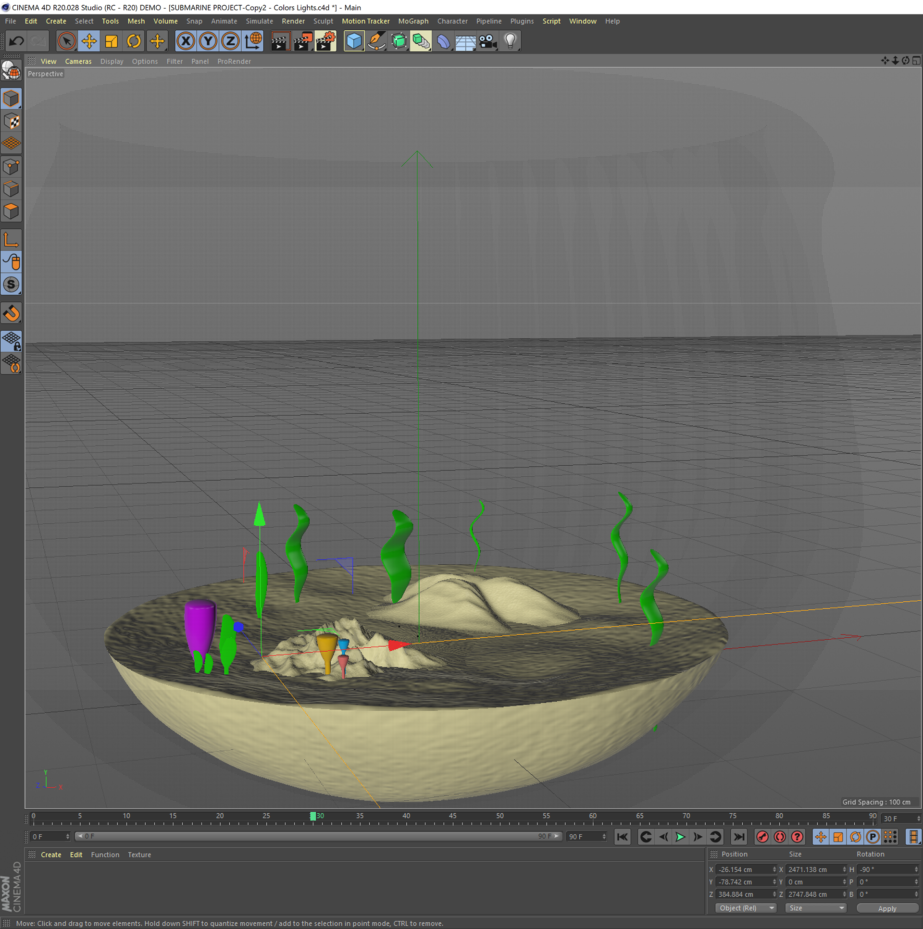Image resolution: width=923 pixels, height=929 pixels.
Task: Add a Cube primitive object
Action: coord(354,41)
